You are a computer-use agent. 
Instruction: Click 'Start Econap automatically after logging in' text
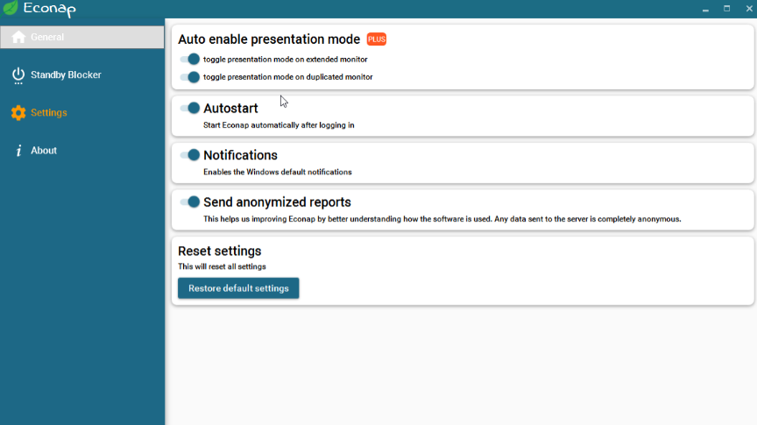click(279, 125)
